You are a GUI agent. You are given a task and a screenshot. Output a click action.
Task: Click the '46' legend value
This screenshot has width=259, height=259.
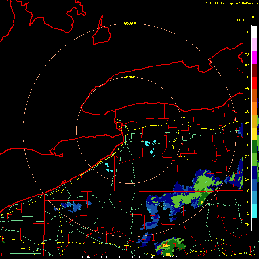coord(247,89)
